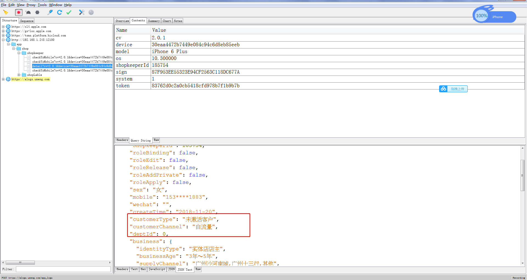Select the response Hex tab

click(x=143, y=269)
